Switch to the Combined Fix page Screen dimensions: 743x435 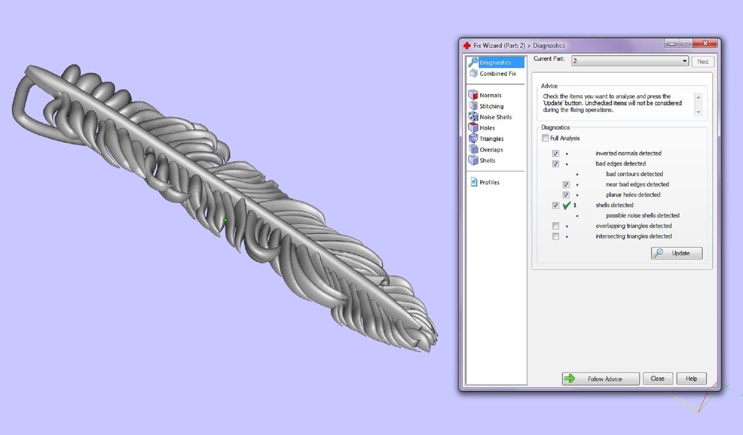(498, 73)
